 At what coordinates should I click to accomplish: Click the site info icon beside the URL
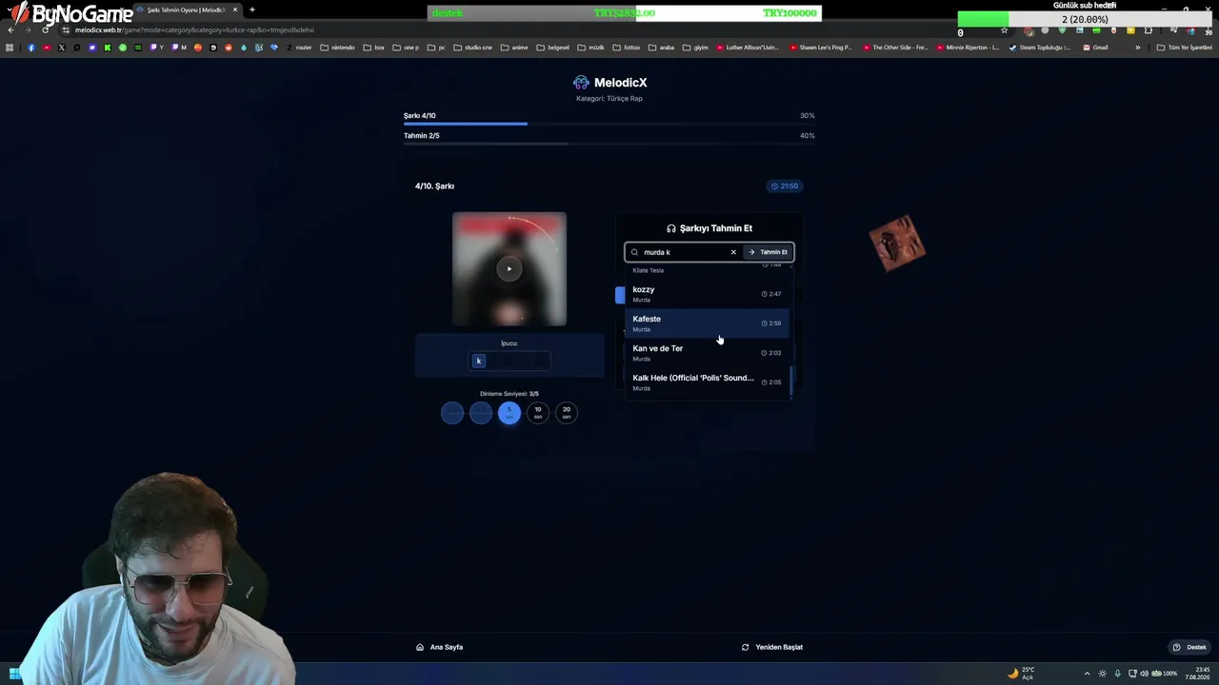click(x=65, y=29)
